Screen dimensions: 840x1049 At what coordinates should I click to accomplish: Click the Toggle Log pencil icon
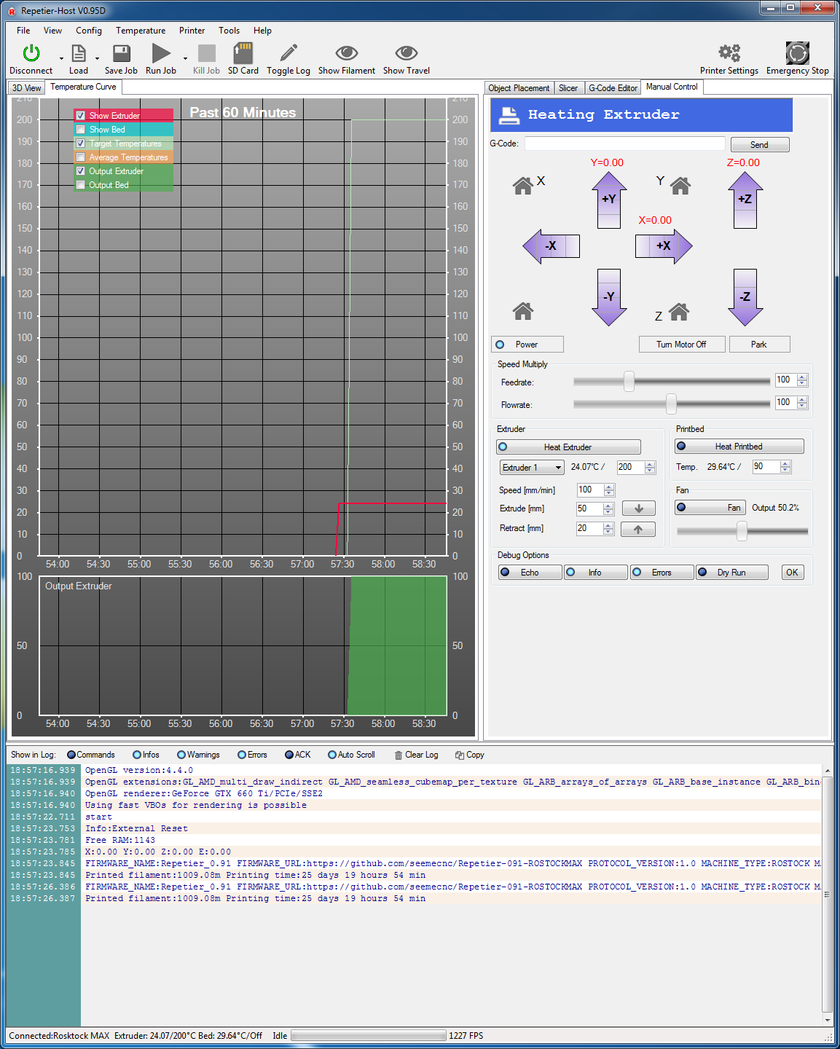tap(288, 54)
